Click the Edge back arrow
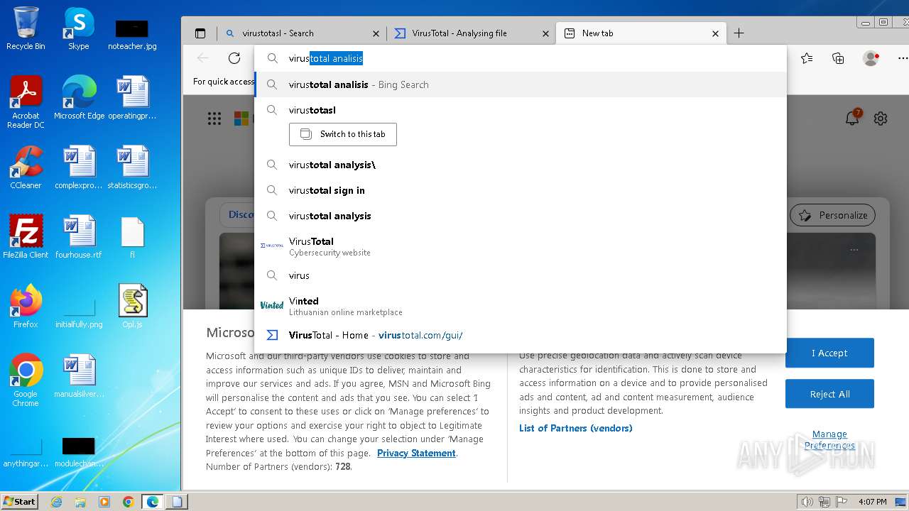This screenshot has height=511, width=909. tap(203, 58)
